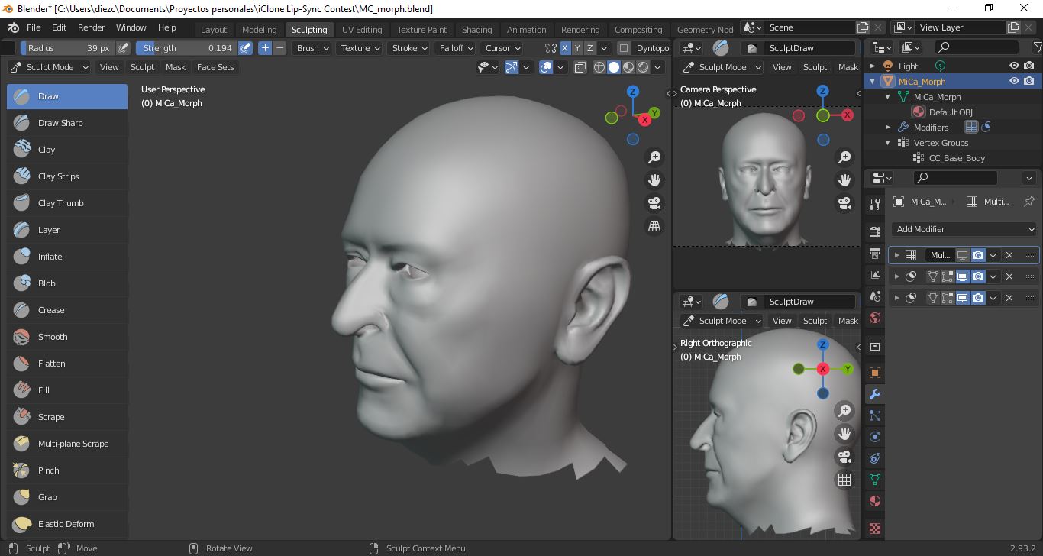Image resolution: width=1043 pixels, height=556 pixels.
Task: Open the Object properties tab
Action: click(x=875, y=373)
